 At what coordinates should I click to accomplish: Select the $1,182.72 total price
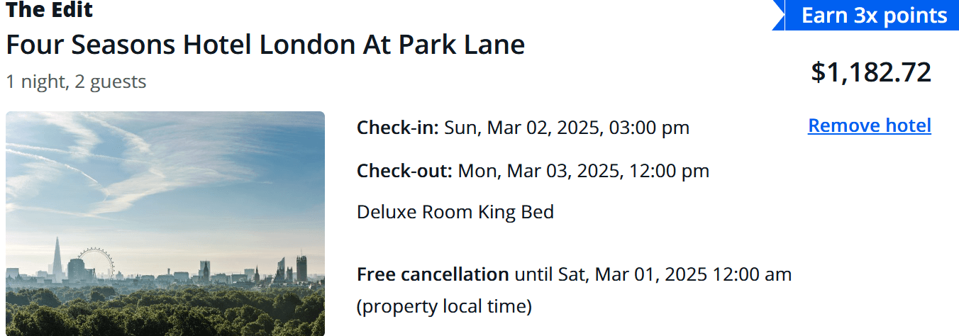870,72
